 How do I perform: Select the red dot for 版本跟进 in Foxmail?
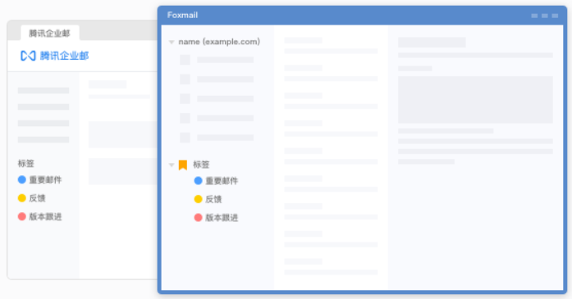[198, 217]
